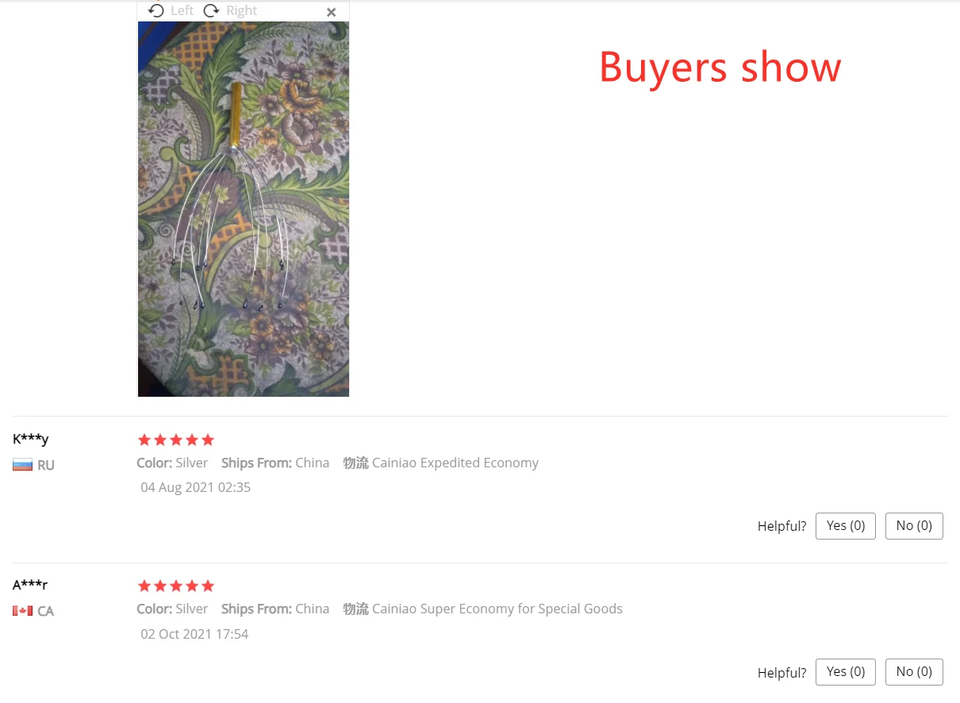Click the reviewer name K***y

pos(31,439)
